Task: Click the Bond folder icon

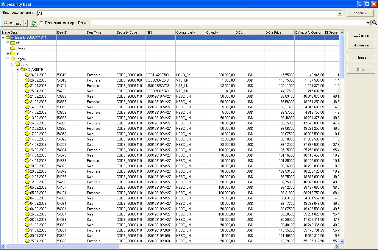Action: (18, 64)
